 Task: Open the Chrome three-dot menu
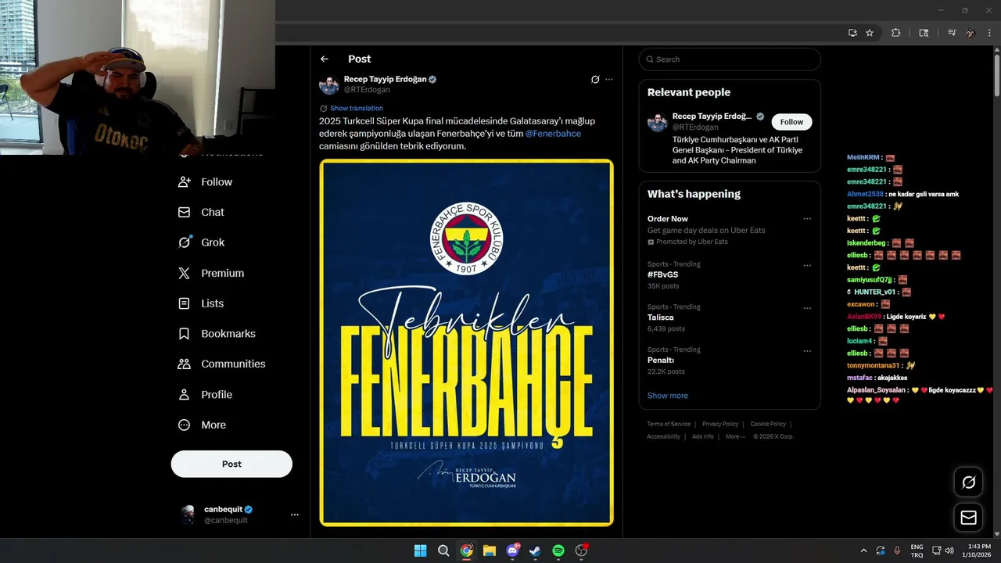tap(988, 33)
